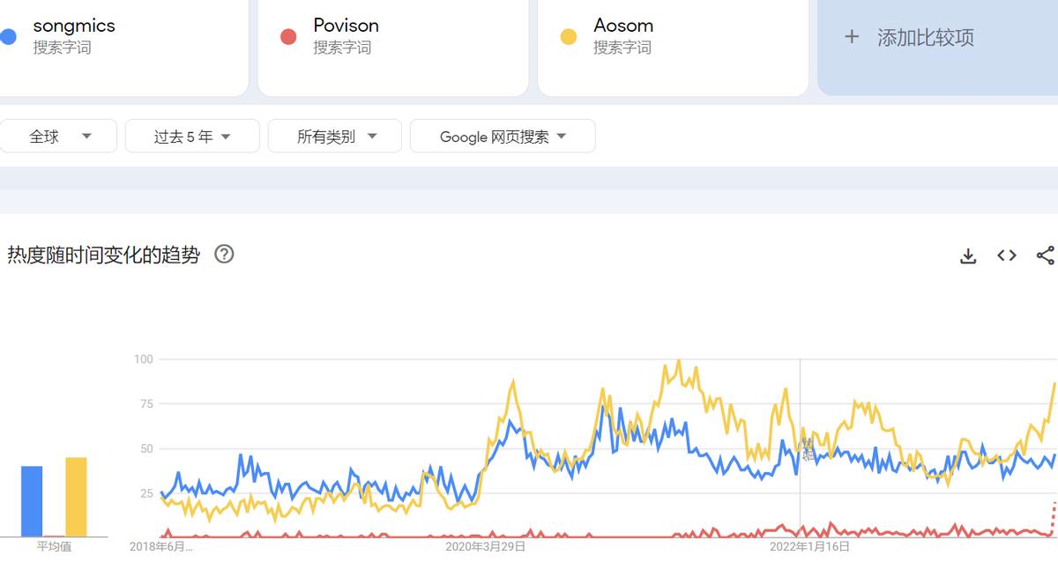Click the blue songmics average bar
The height and width of the screenshot is (570, 1058).
32,501
